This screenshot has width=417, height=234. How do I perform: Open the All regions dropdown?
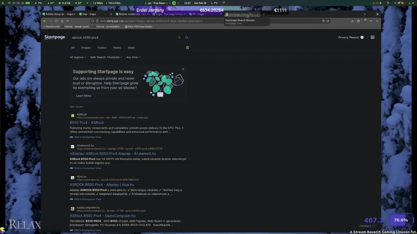click(78, 57)
